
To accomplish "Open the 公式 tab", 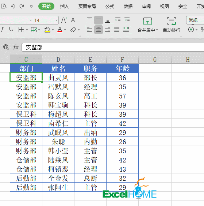I will 110,6.
